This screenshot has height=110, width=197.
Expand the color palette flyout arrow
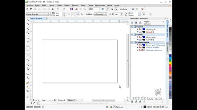pos(170,19)
